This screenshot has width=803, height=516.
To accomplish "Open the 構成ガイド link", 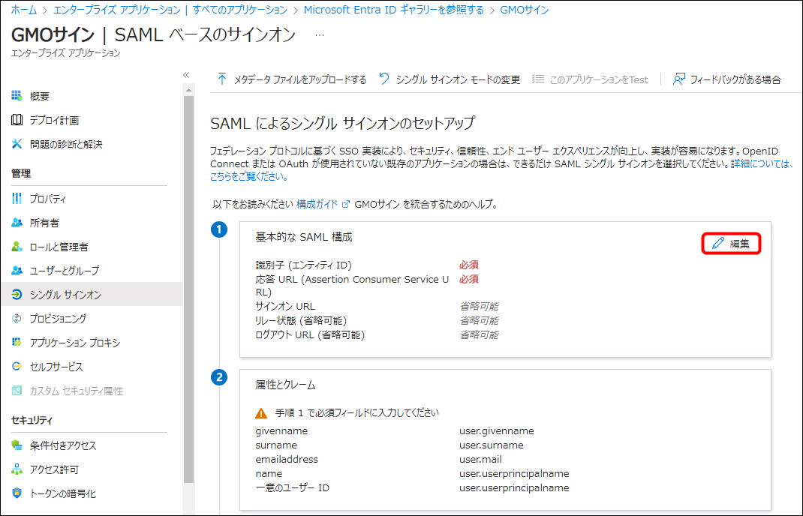I will 317,204.
